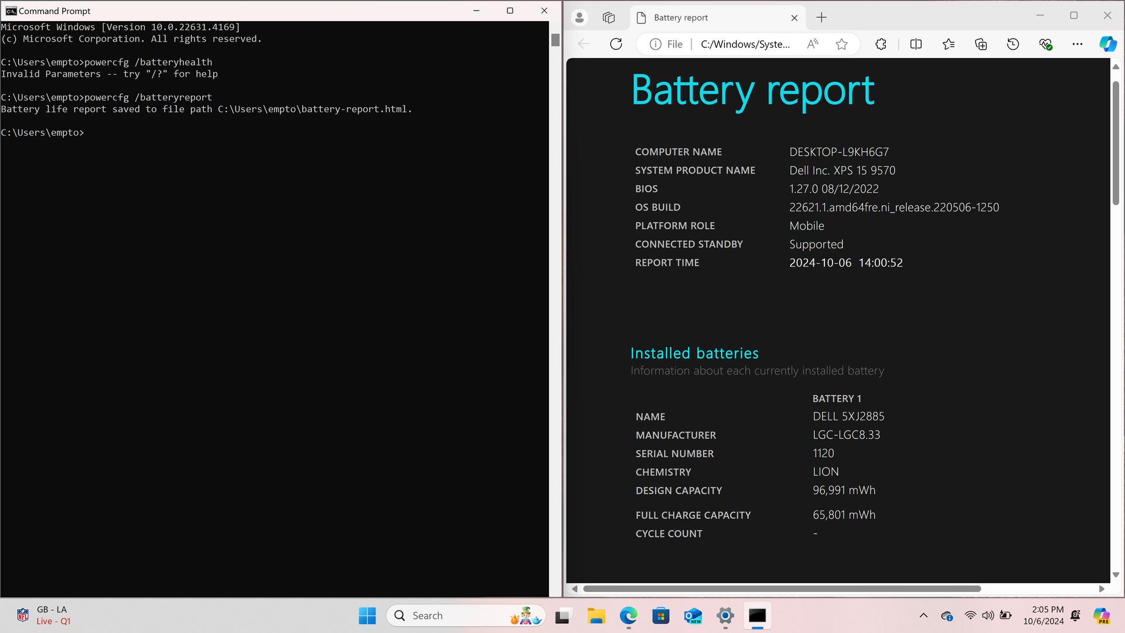Show hidden system tray icons chevron

[923, 615]
